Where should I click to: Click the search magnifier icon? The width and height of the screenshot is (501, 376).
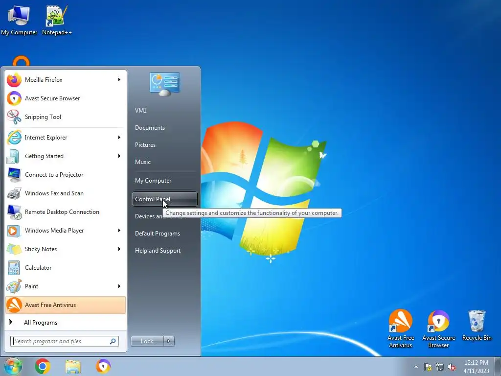[113, 341]
